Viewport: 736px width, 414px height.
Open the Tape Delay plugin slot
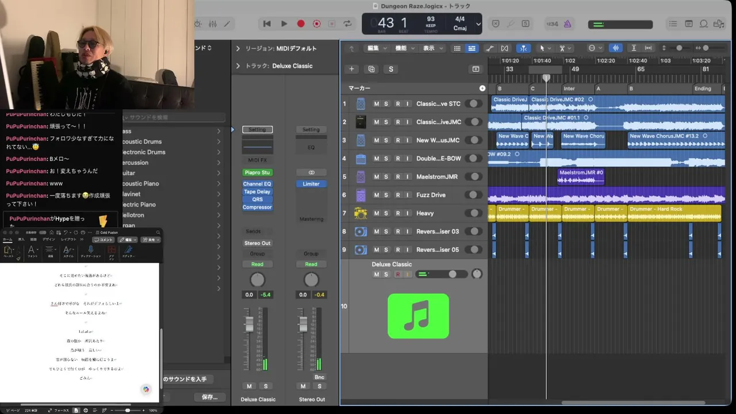pos(257,192)
